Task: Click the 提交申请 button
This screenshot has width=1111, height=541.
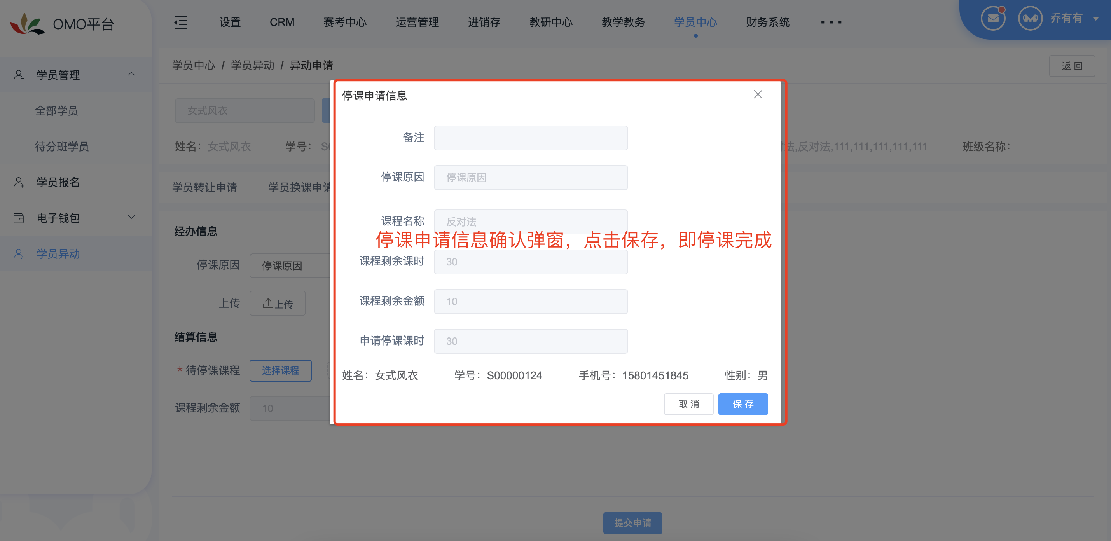Action: point(633,523)
